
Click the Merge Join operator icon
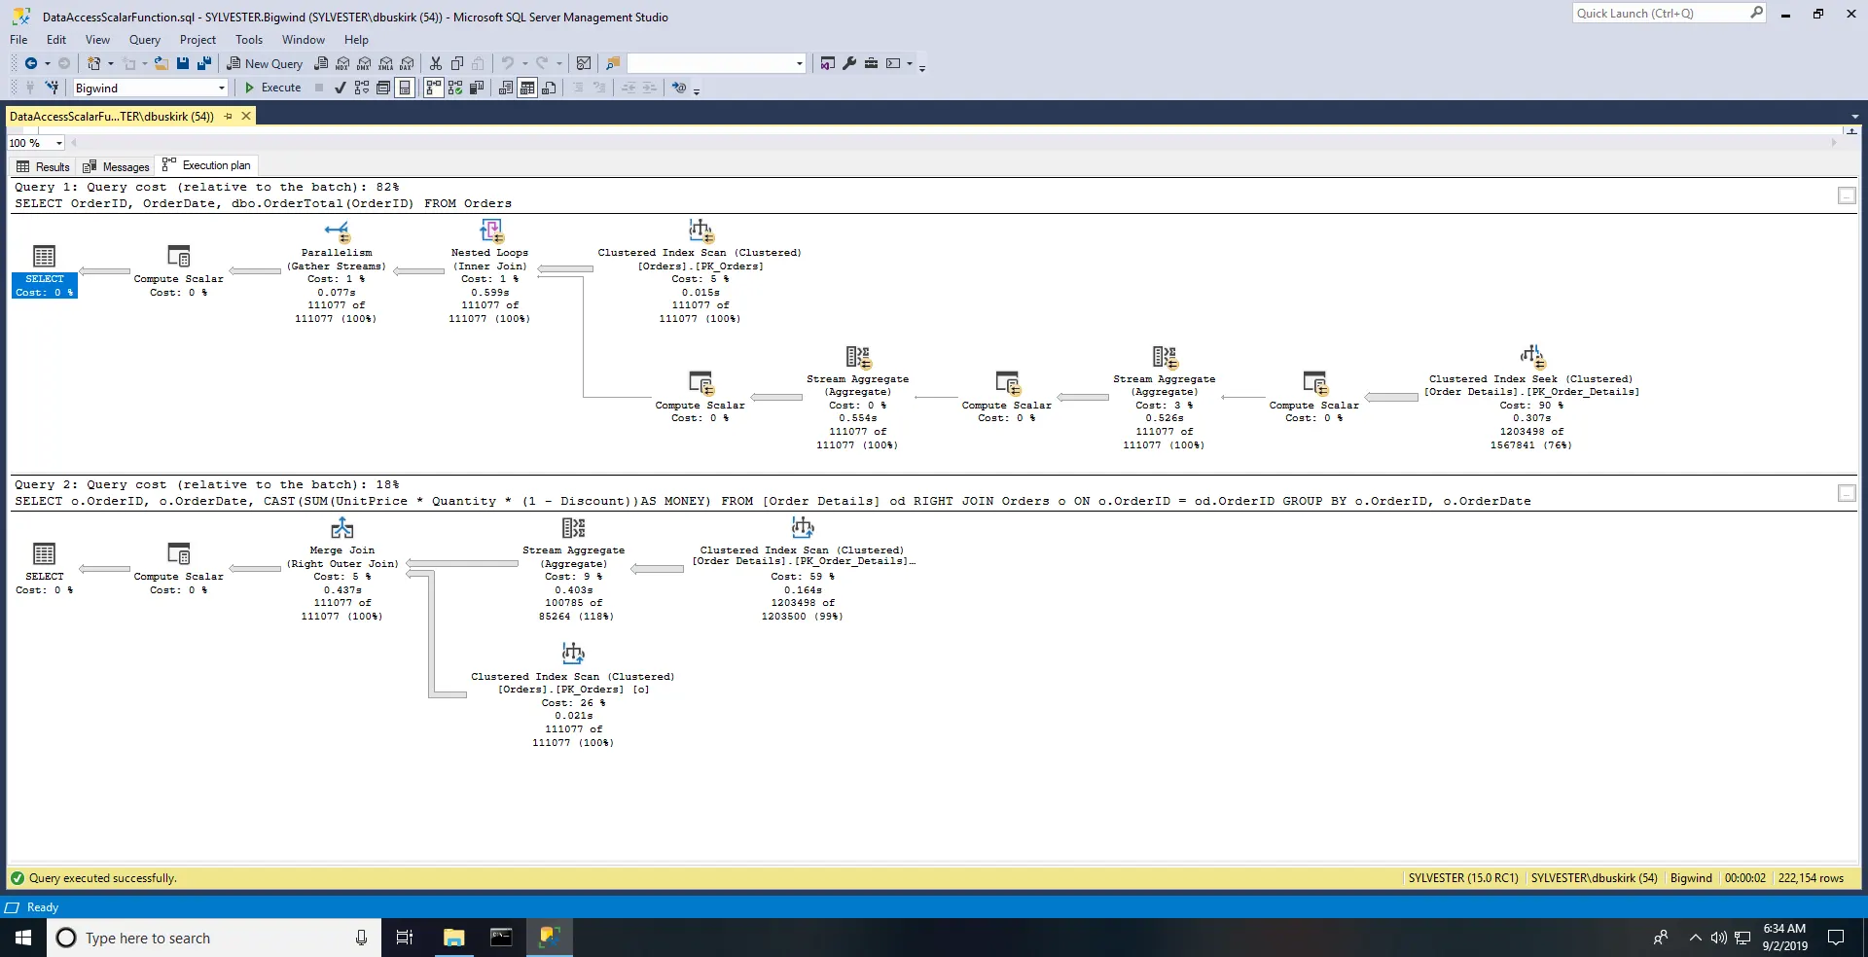pos(342,528)
